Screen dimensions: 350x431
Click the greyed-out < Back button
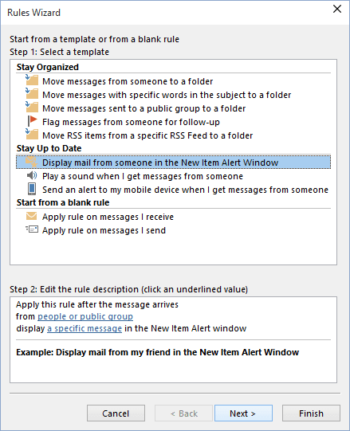(183, 413)
